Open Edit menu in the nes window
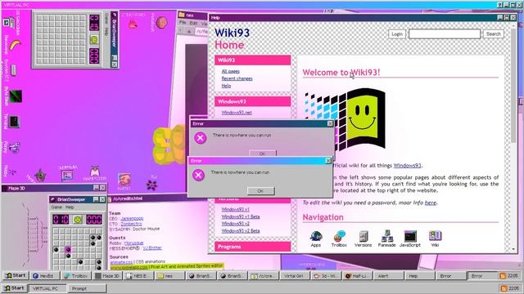Image resolution: width=524 pixels, height=294 pixels. tap(193, 23)
